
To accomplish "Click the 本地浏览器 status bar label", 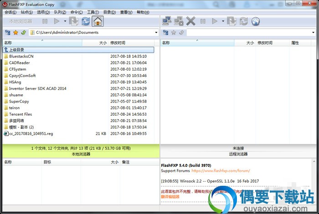I will pos(81,154).
